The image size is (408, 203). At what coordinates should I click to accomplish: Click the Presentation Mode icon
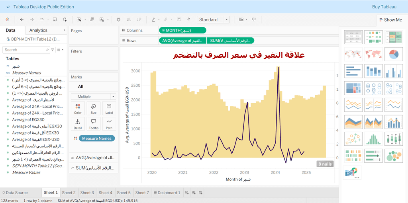point(254,20)
